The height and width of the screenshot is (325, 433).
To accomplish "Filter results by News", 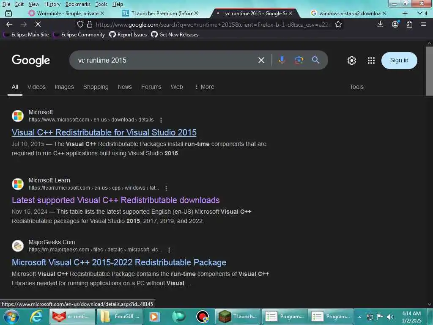I will [125, 87].
